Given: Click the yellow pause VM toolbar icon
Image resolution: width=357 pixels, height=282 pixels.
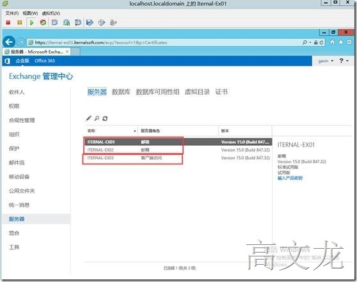Looking at the screenshot, I should click(x=20, y=22).
